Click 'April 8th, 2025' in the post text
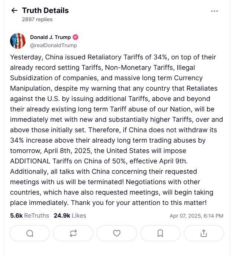 click(67, 151)
